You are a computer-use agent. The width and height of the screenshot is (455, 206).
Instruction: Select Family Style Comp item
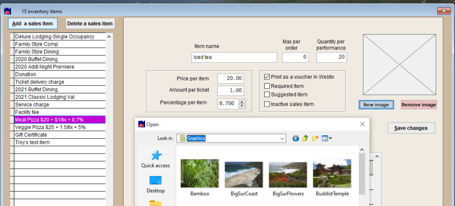click(x=60, y=44)
